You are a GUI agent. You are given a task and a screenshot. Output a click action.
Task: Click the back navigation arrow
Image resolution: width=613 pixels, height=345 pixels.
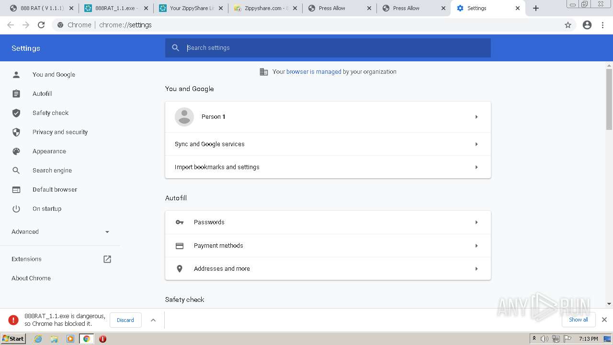coord(11,25)
